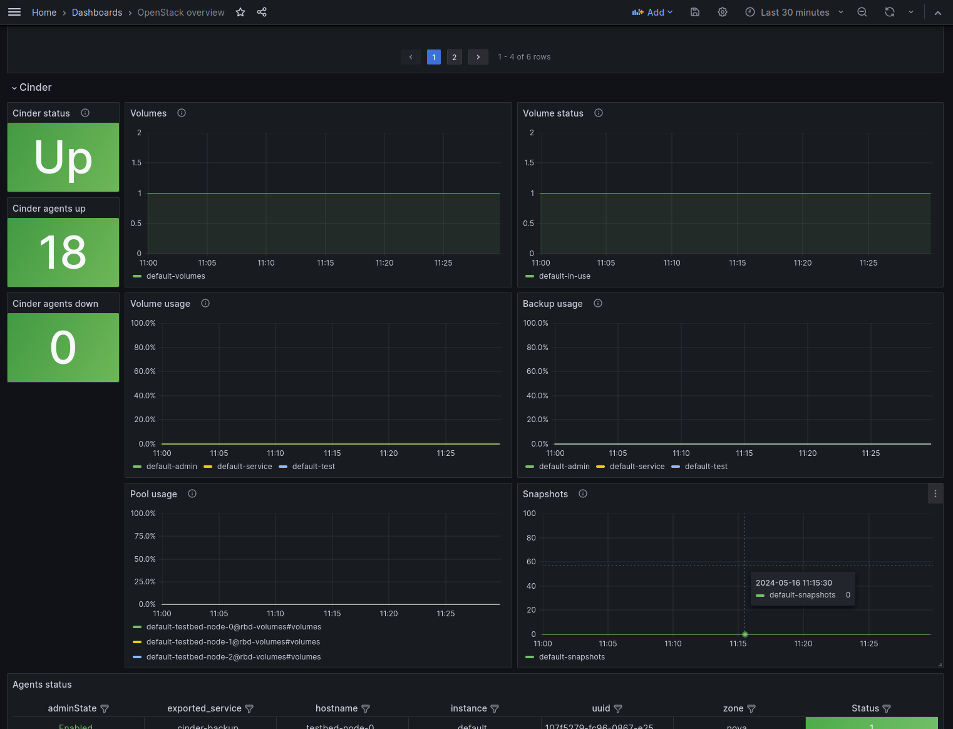The height and width of the screenshot is (729, 953).
Task: Toggle default-testbed-node-1 series in Pool usage legend
Action: [x=233, y=642]
